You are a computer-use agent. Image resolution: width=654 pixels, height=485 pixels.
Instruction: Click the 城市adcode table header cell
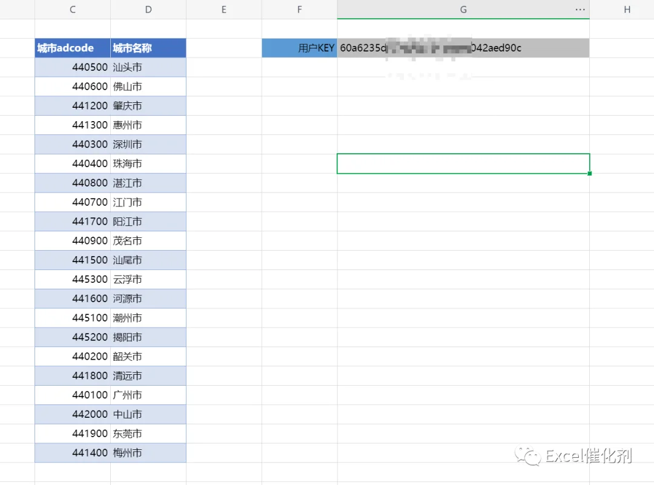tap(73, 48)
